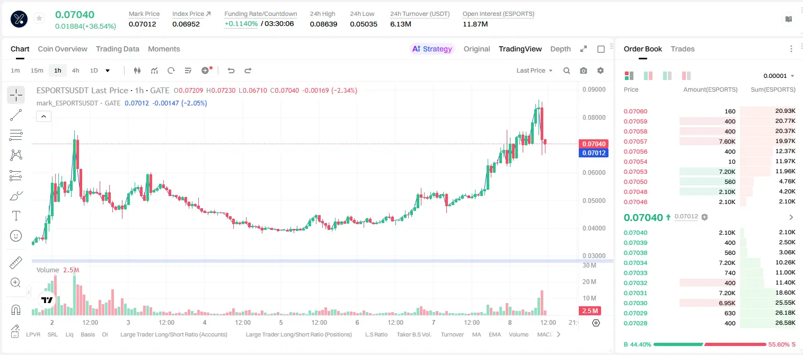
Task: Switch chart to Original view
Action: pyautogui.click(x=476, y=49)
